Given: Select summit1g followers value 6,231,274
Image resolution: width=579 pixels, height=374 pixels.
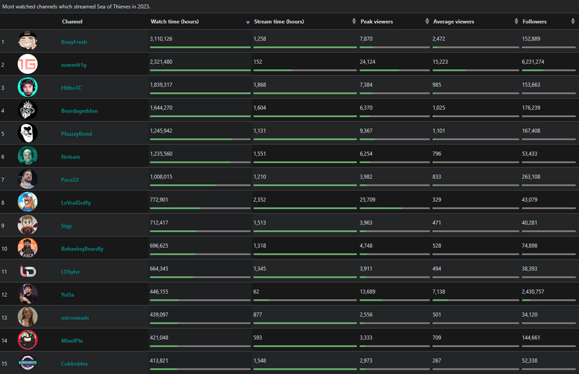Looking at the screenshot, I should click(x=533, y=62).
